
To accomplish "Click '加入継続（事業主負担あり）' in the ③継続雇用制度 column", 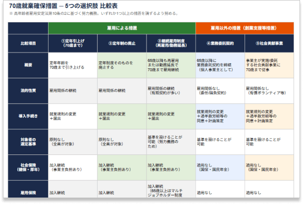I will pyautogui.click(x=171, y=167).
